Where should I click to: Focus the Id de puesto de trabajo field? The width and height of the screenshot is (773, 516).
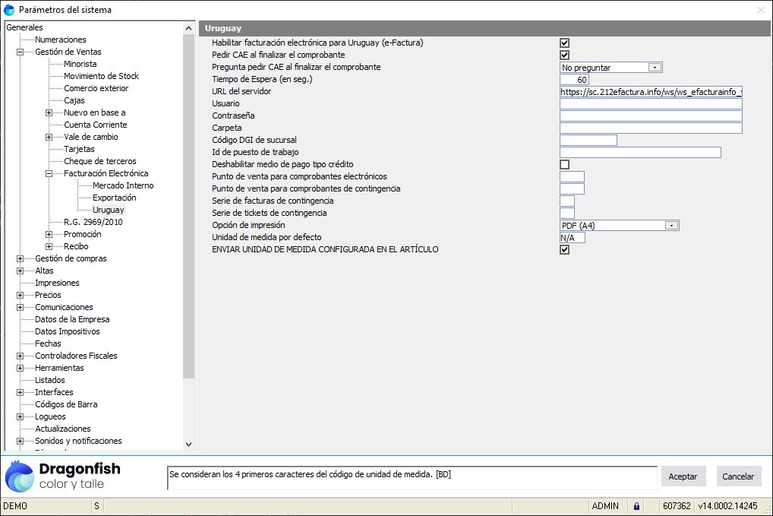click(x=640, y=153)
